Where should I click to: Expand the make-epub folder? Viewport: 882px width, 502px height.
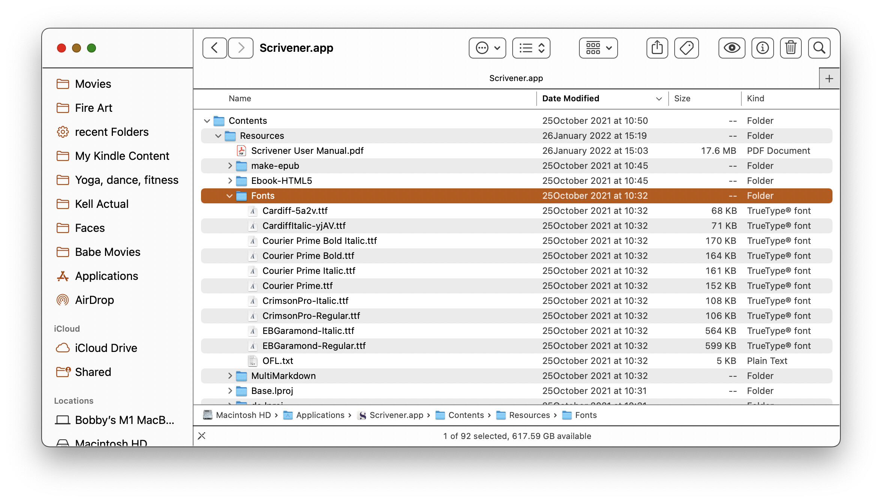pyautogui.click(x=230, y=166)
